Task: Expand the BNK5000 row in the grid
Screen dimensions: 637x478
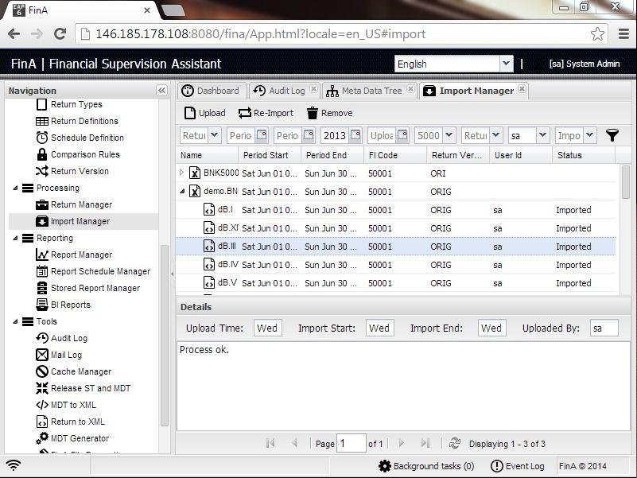Action: (x=181, y=172)
